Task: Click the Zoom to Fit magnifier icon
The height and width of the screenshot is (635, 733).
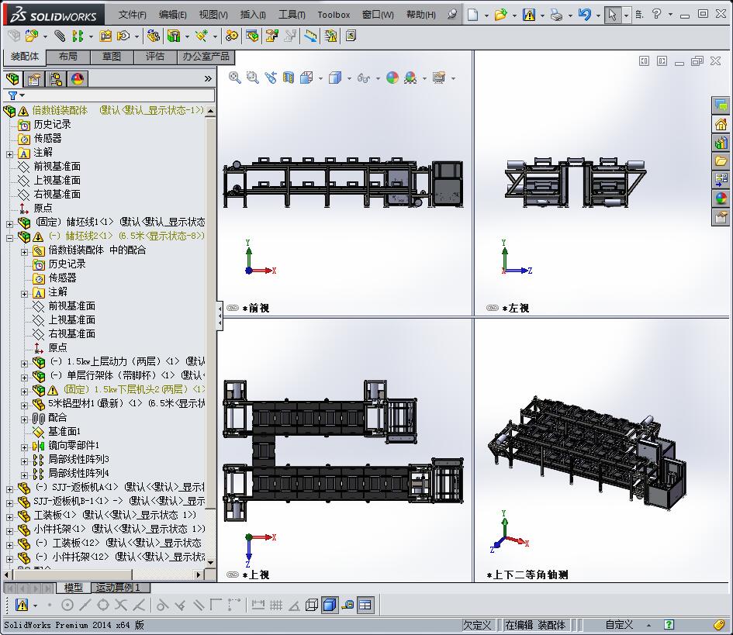Action: pyautogui.click(x=235, y=77)
